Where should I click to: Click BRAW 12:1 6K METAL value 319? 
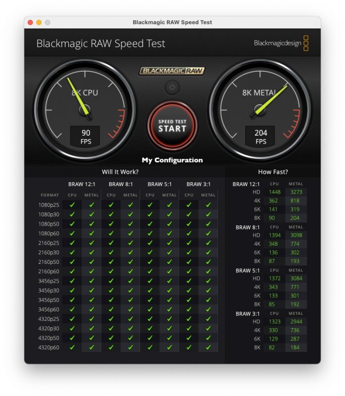pos(295,209)
